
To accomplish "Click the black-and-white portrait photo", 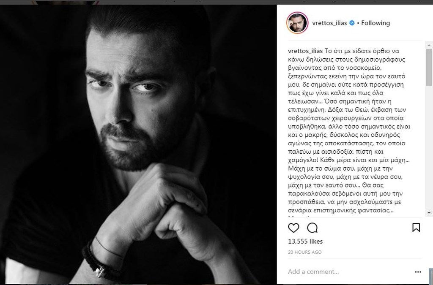I will 138,144.
